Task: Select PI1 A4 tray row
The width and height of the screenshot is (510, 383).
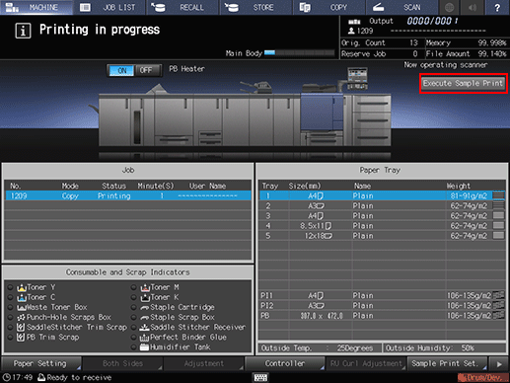Action: 383,295
